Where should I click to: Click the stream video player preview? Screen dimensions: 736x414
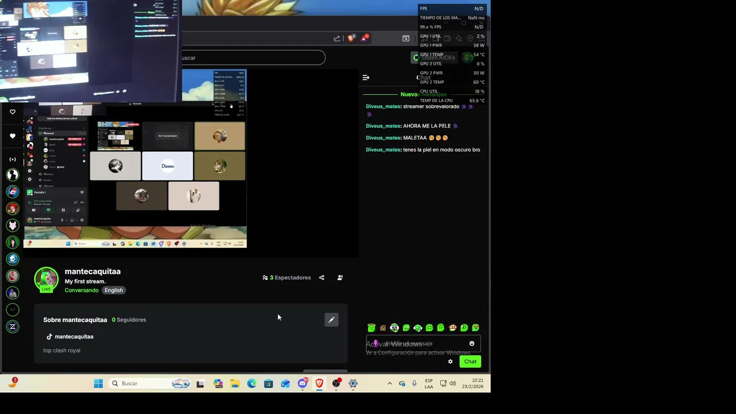pos(191,163)
